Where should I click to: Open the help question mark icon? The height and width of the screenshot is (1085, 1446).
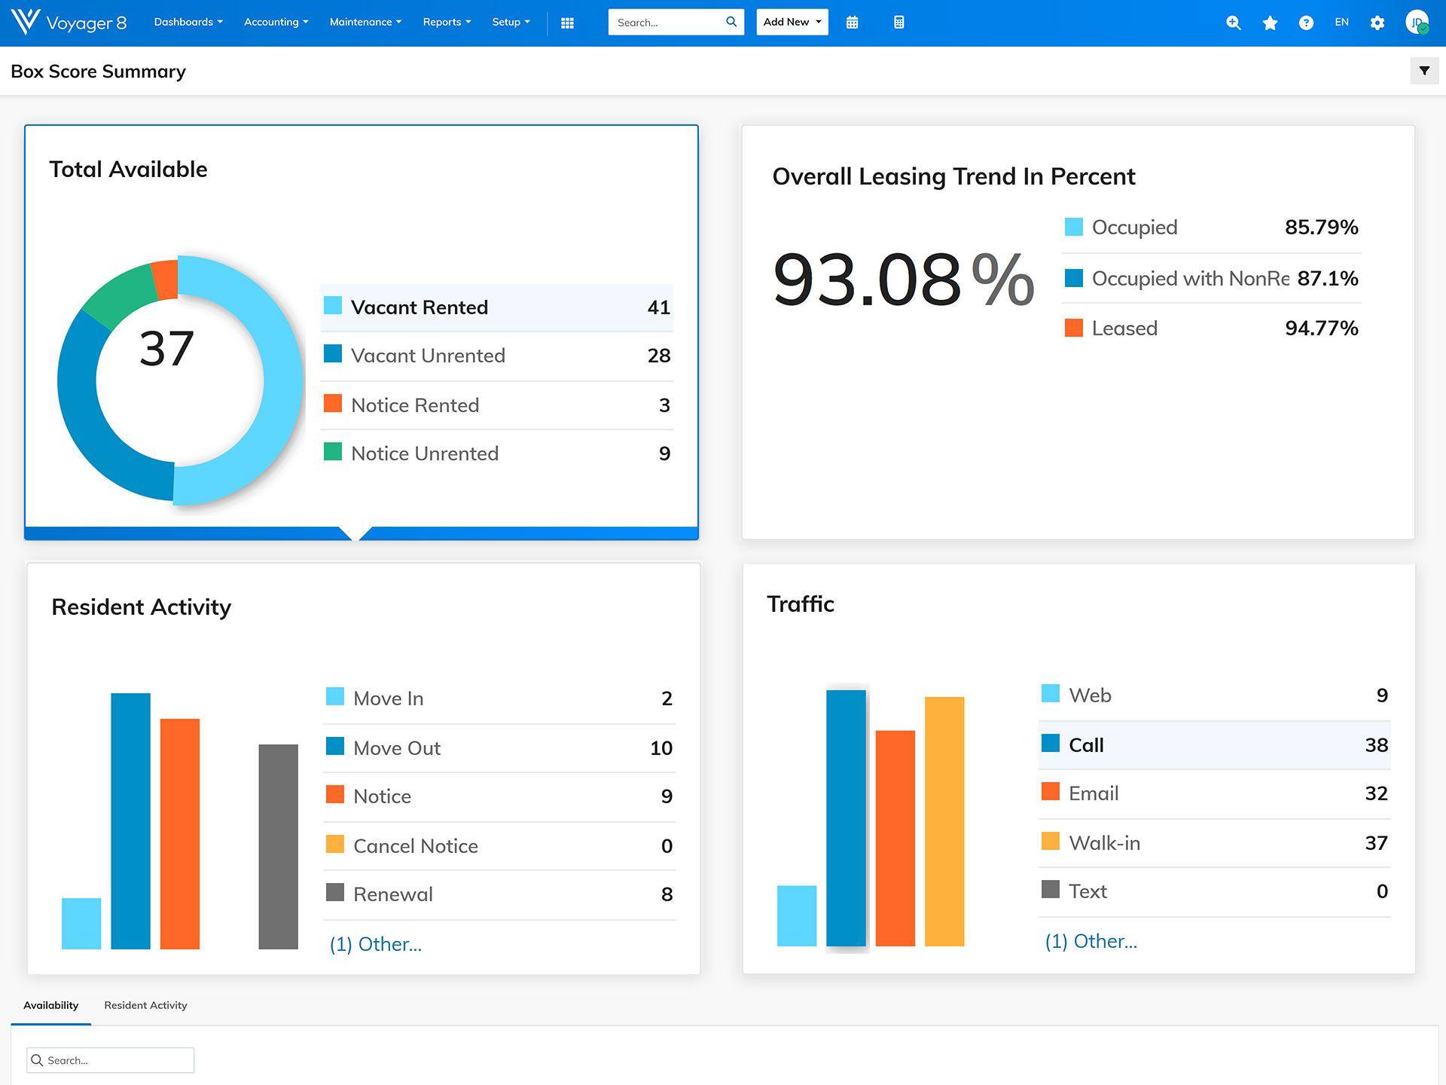click(x=1306, y=23)
